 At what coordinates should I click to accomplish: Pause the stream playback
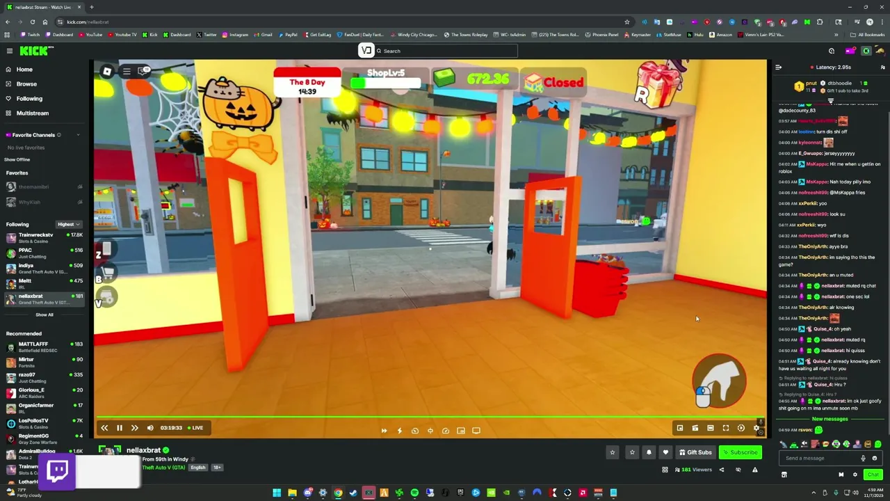(x=120, y=428)
